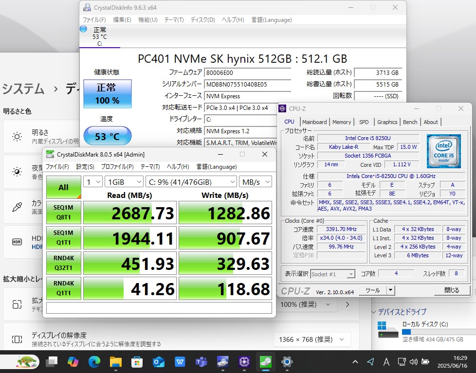Click the volume speaker tray icon
The height and width of the screenshot is (373, 476).
point(414,361)
